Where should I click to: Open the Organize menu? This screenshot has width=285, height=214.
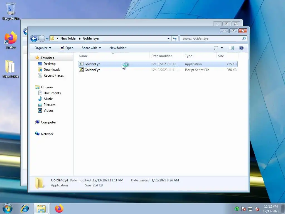pos(43,48)
